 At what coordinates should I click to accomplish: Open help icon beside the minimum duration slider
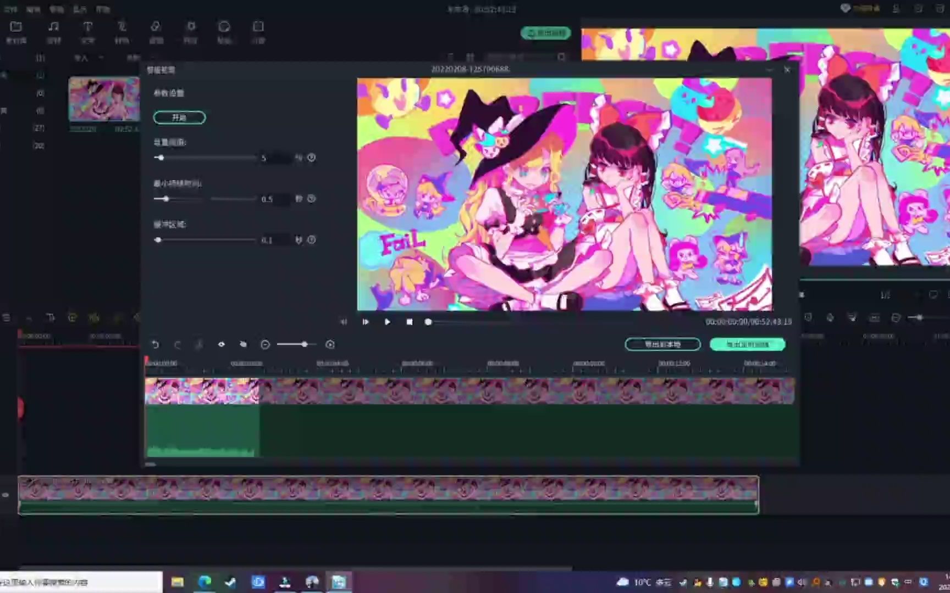[312, 199]
